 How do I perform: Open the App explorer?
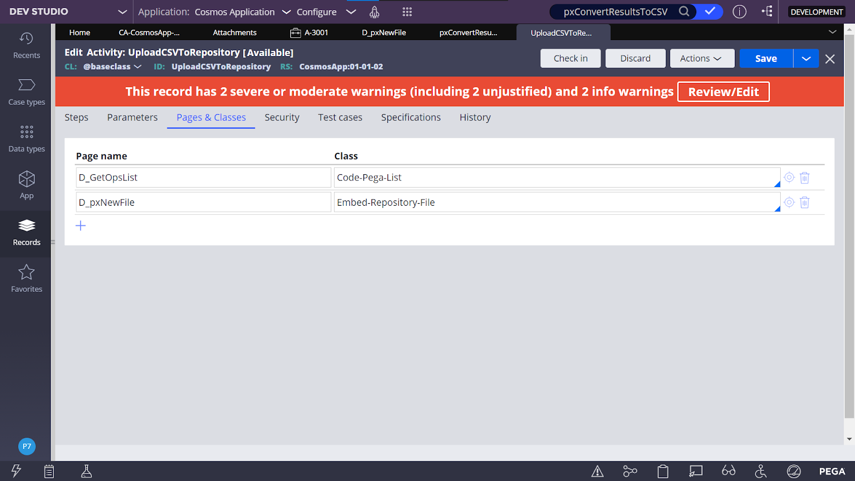(26, 185)
